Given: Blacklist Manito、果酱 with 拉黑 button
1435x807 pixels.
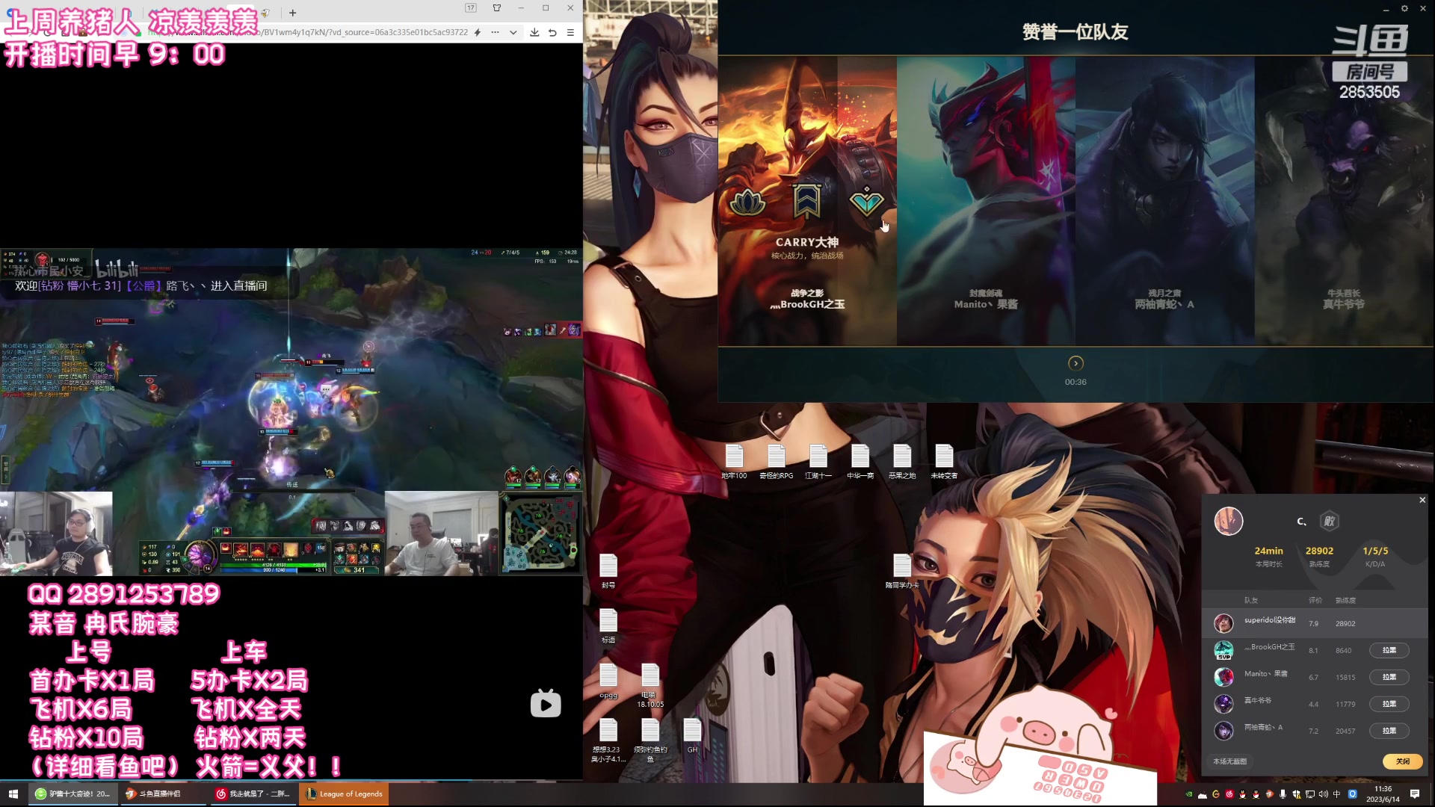Looking at the screenshot, I should (1389, 677).
